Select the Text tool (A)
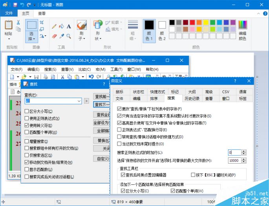The width and height of the screenshot is (269, 206). click(69, 26)
